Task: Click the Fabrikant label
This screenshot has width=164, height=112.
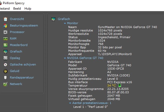Action: [x=75, y=62]
